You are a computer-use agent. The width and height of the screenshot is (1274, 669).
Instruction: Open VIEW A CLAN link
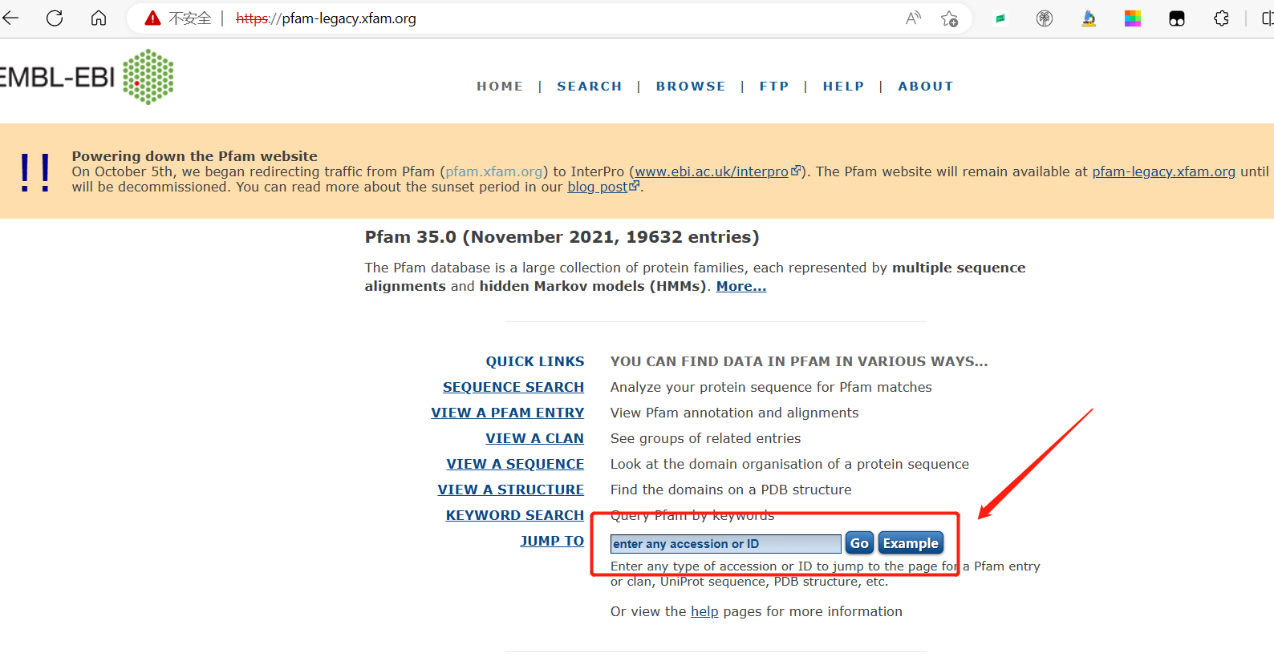[535, 438]
